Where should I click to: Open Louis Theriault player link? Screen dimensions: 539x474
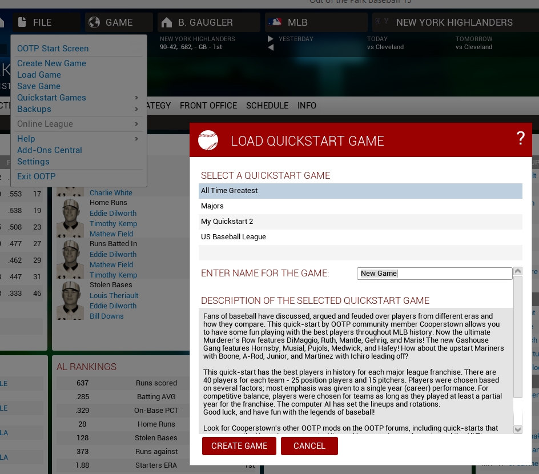coord(114,296)
